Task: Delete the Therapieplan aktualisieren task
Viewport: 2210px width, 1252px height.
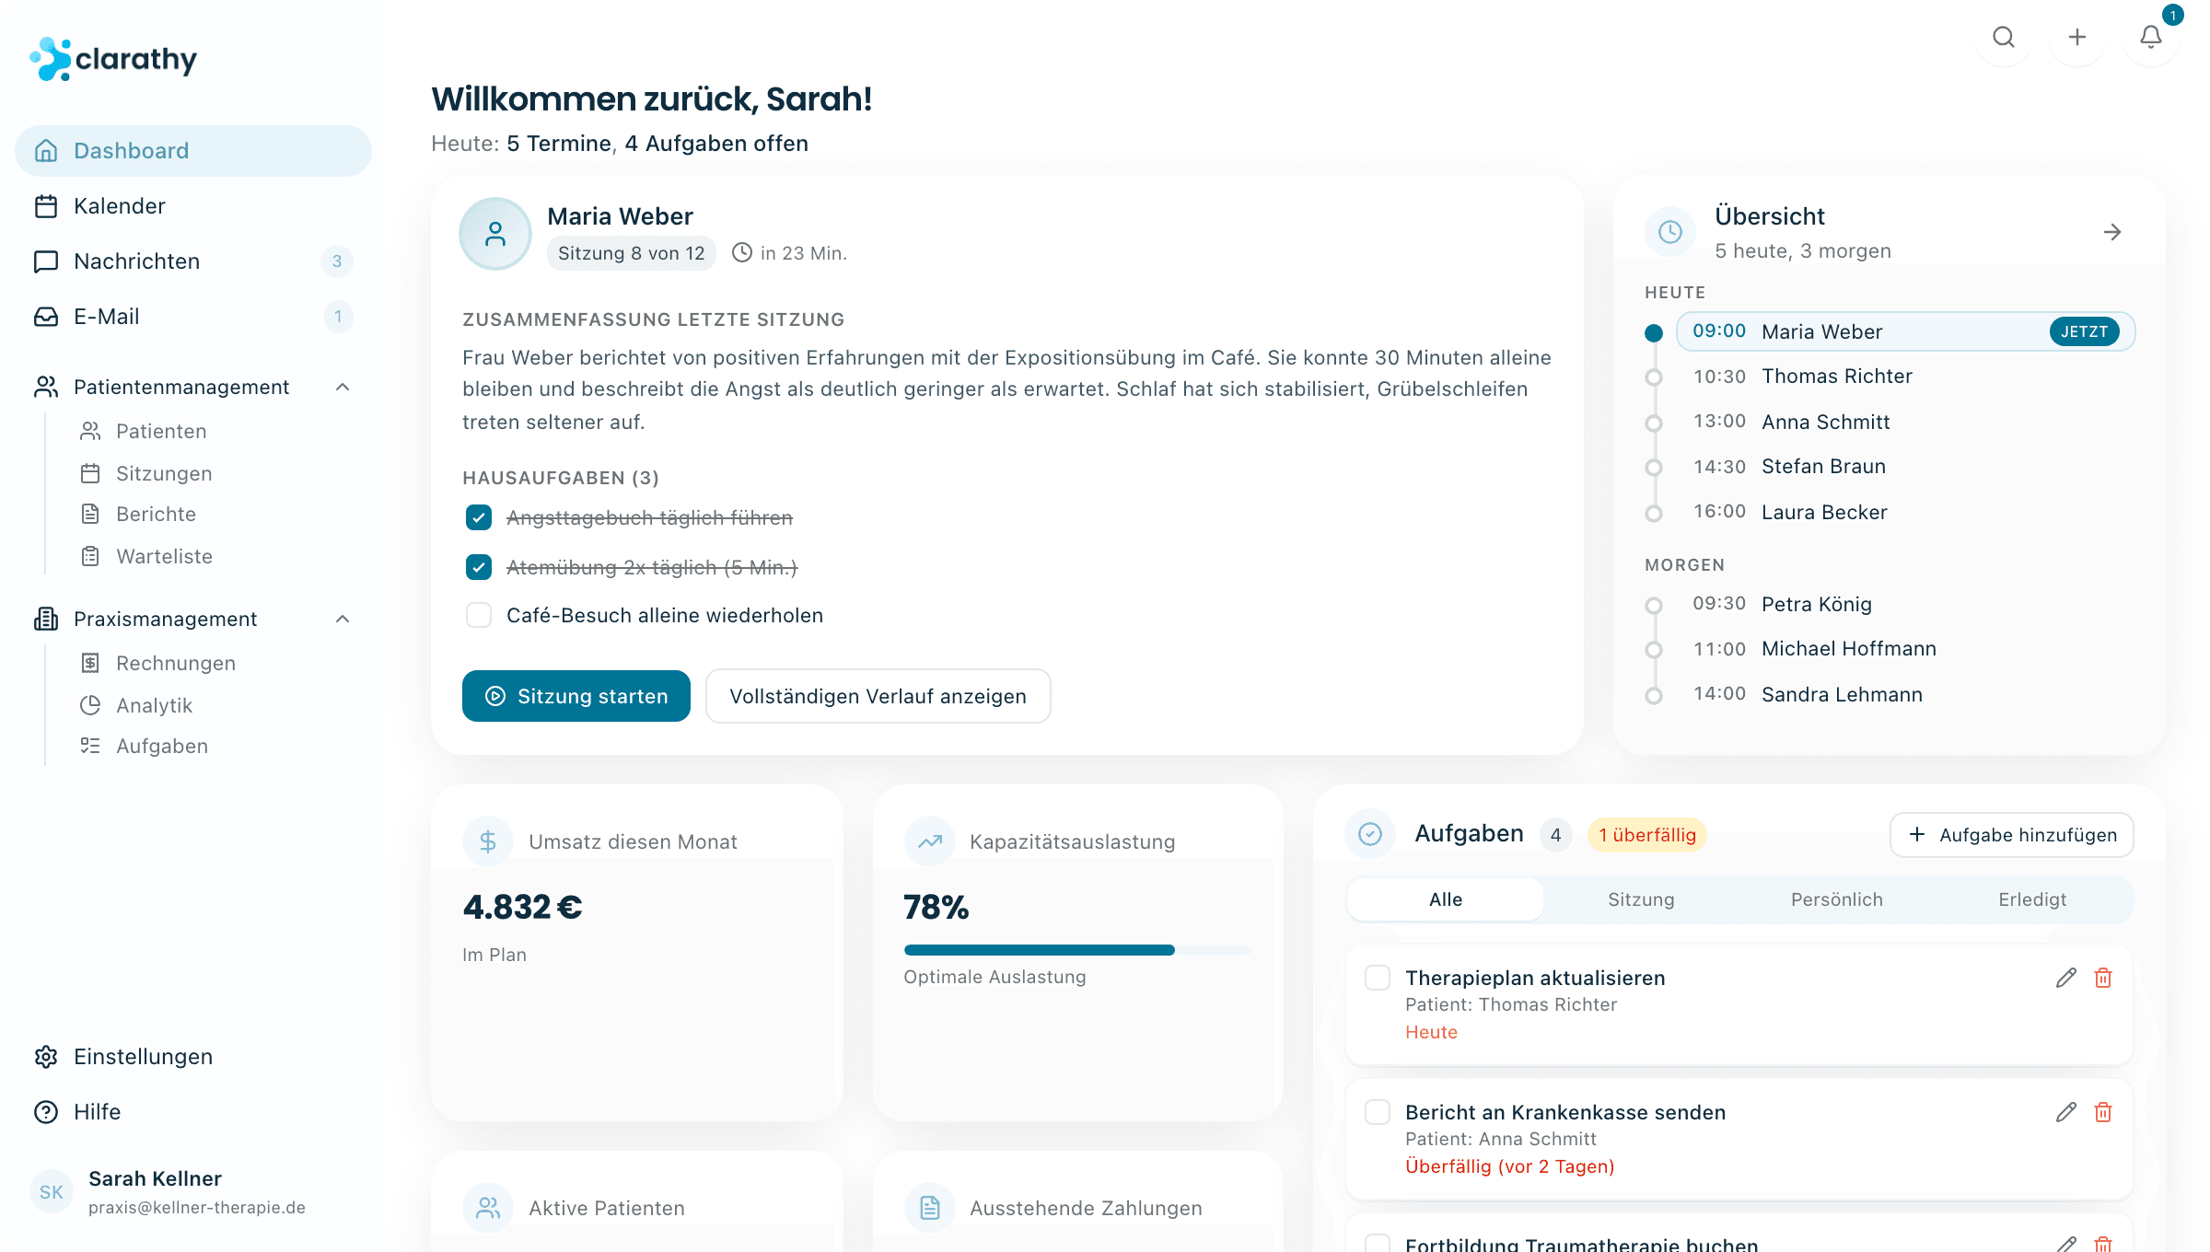Action: [x=2103, y=978]
